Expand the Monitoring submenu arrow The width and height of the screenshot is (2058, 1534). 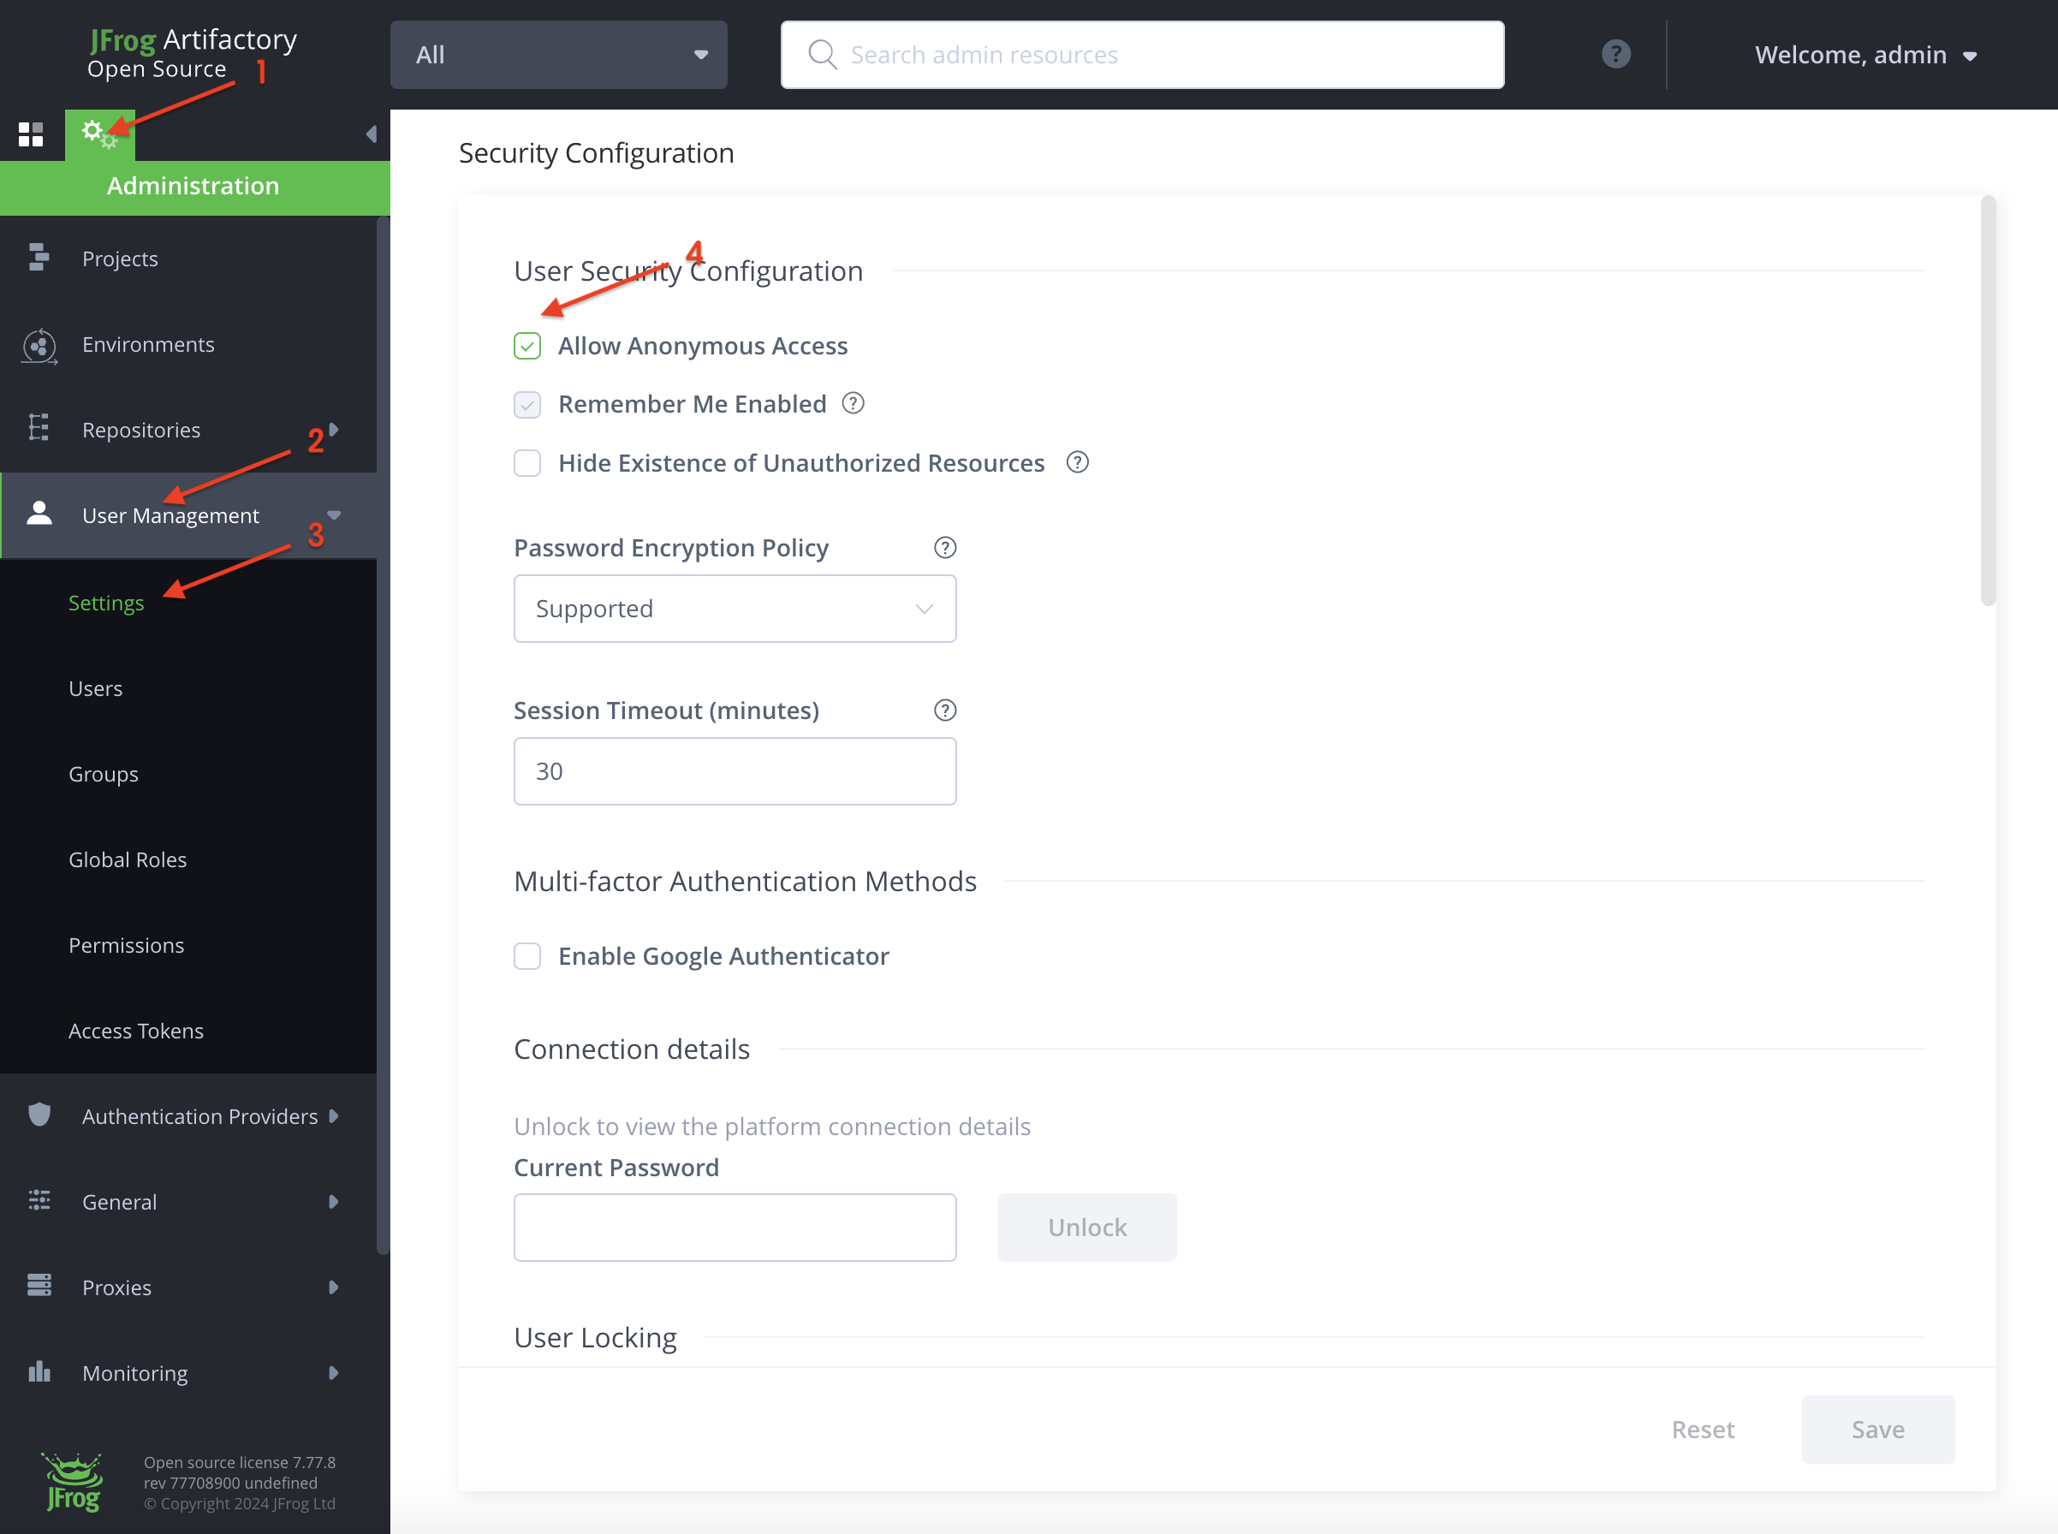coord(333,1371)
